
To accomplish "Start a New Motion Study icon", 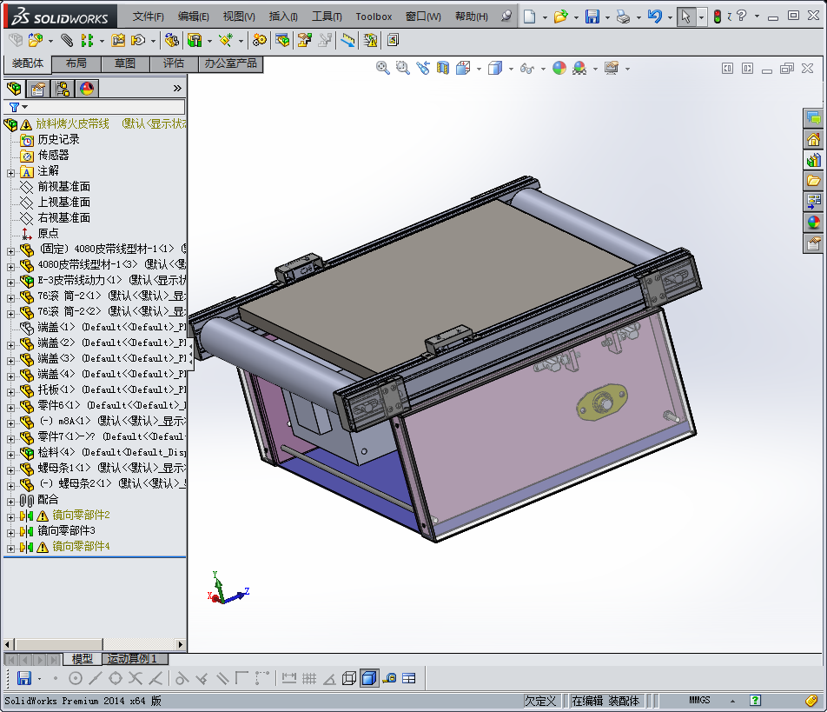I will (x=259, y=40).
